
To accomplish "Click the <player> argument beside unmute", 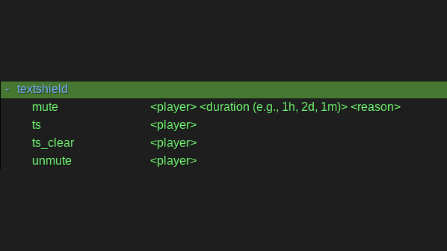I will click(x=173, y=161).
